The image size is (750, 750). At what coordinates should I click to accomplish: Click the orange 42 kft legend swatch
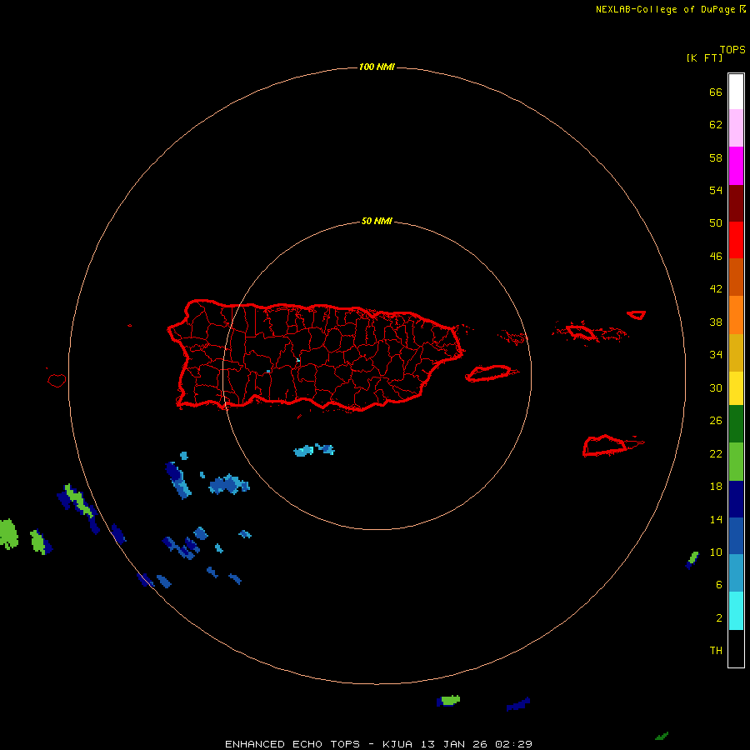coord(736,315)
